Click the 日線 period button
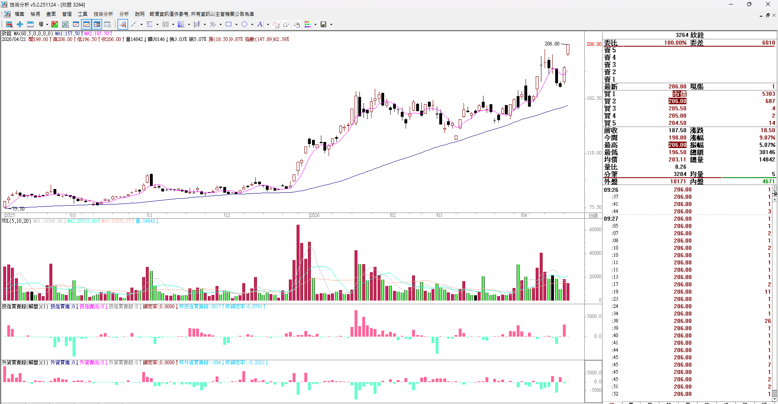The image size is (778, 404). click(x=593, y=215)
